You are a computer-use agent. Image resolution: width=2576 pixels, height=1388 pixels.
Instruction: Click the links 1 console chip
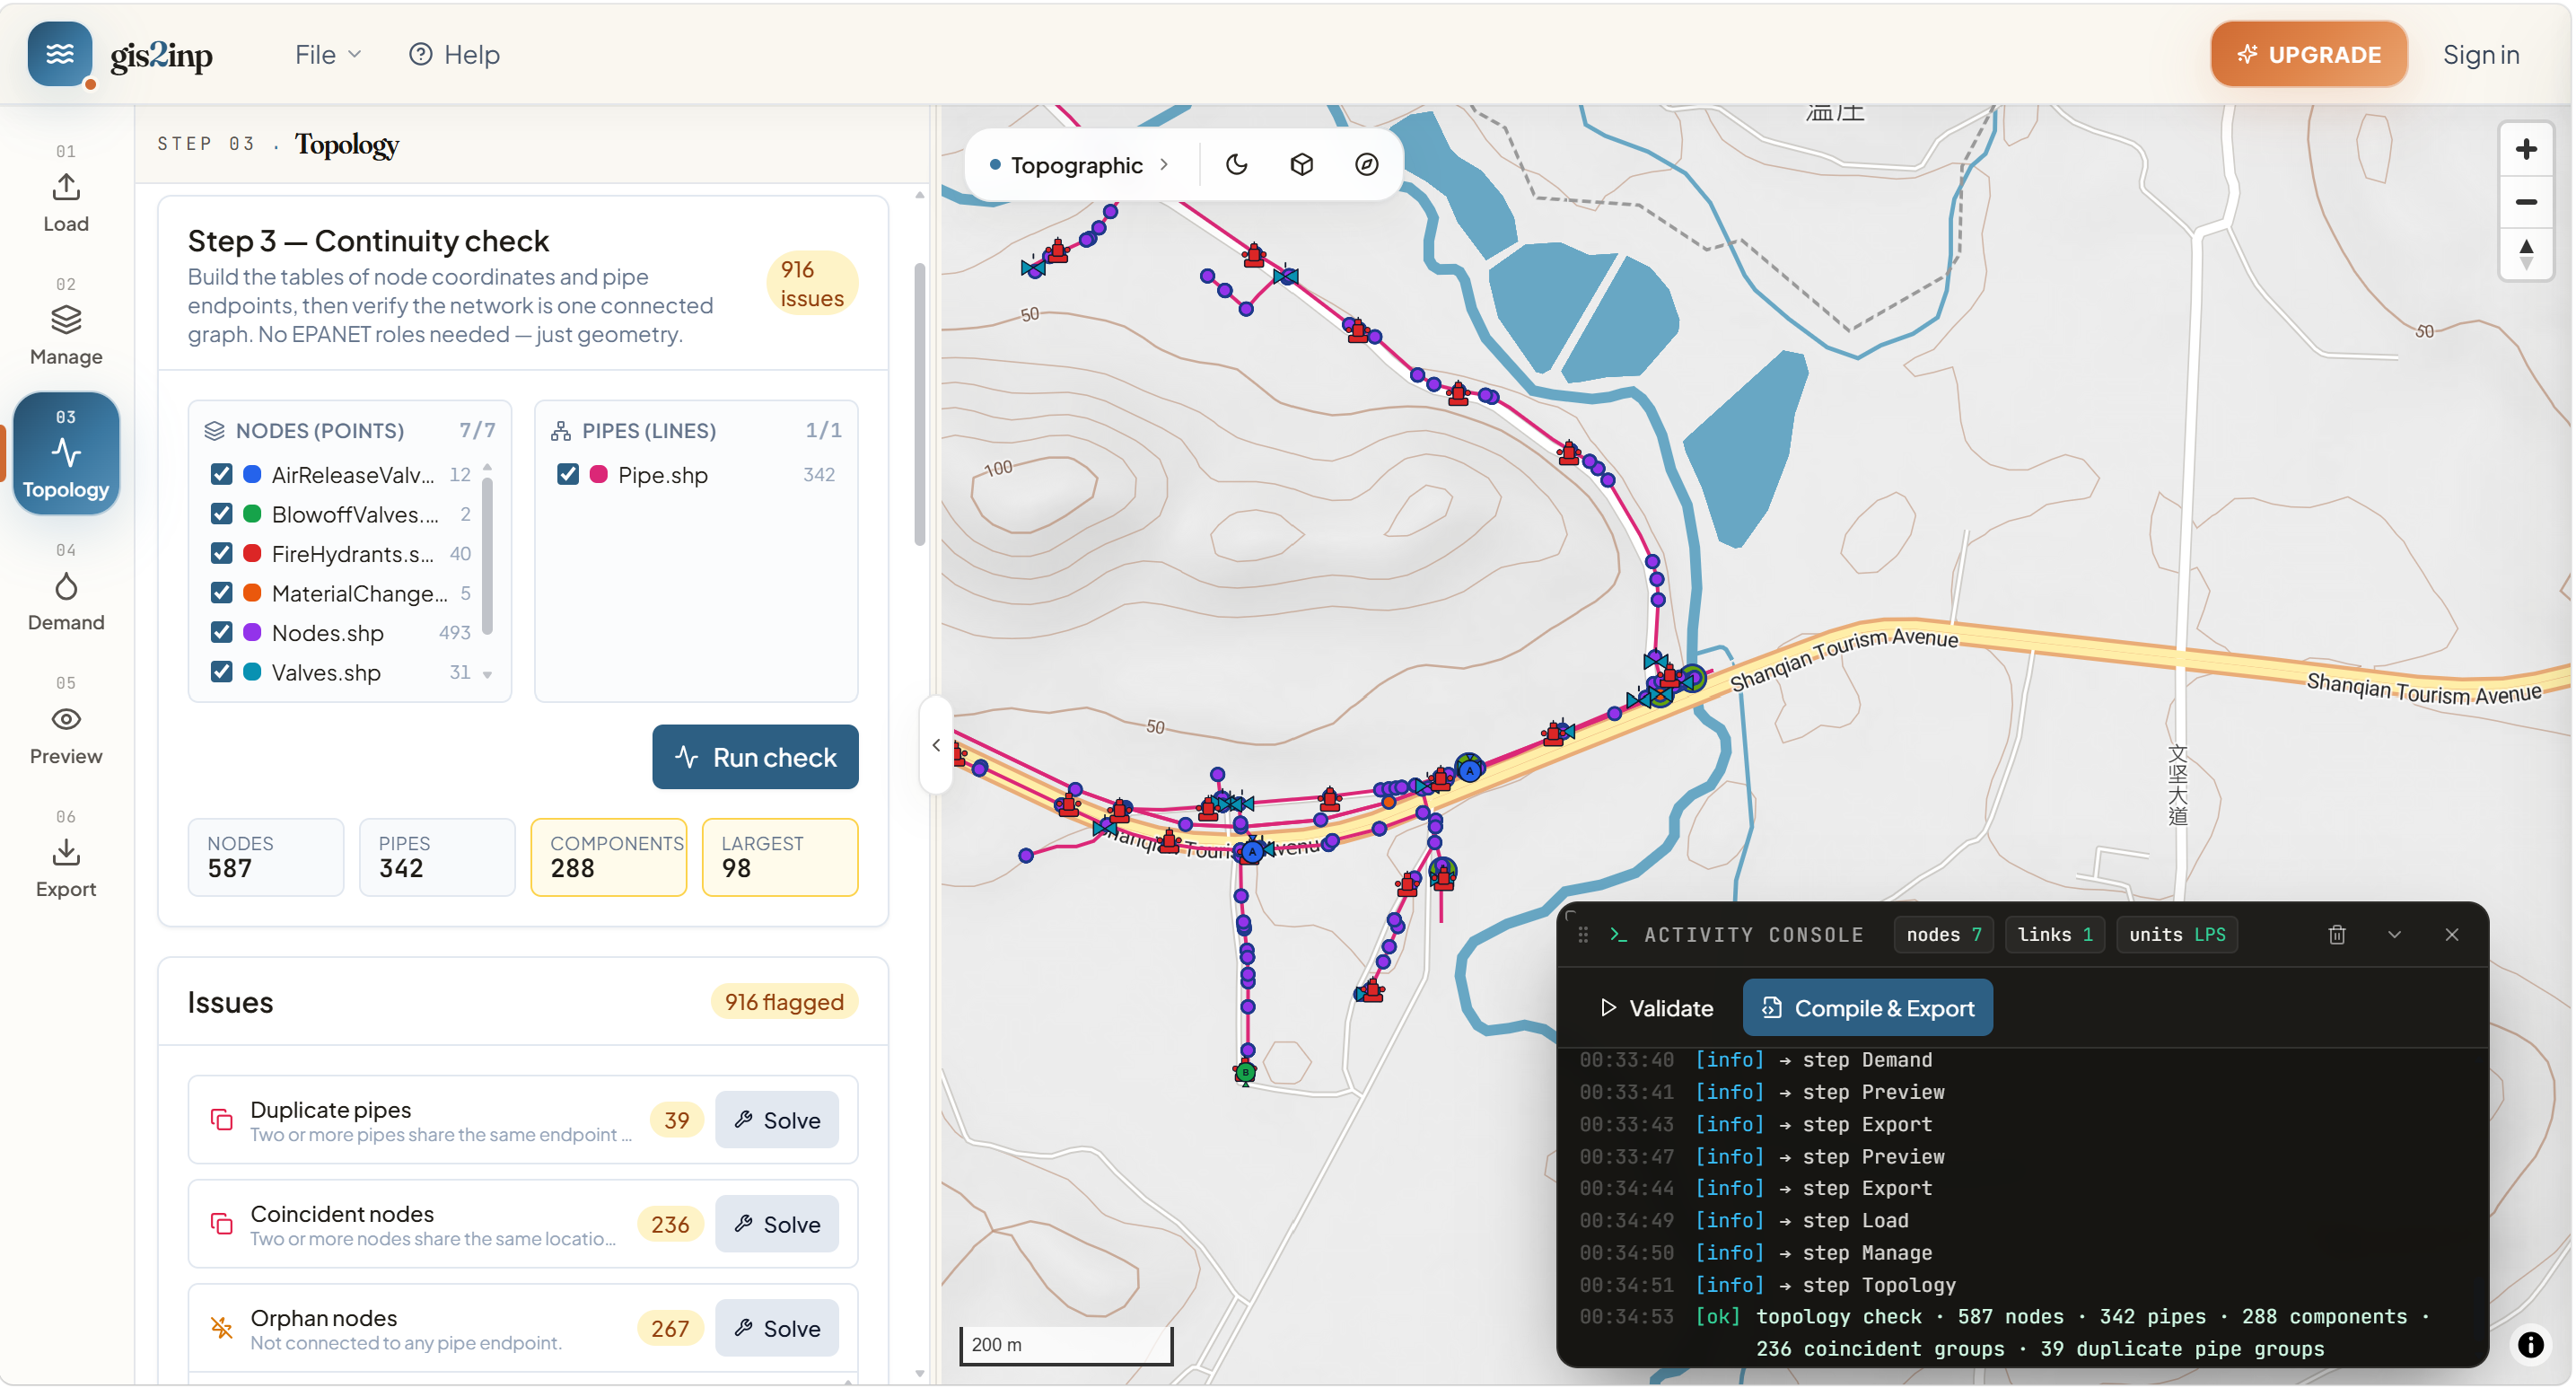(x=2054, y=935)
